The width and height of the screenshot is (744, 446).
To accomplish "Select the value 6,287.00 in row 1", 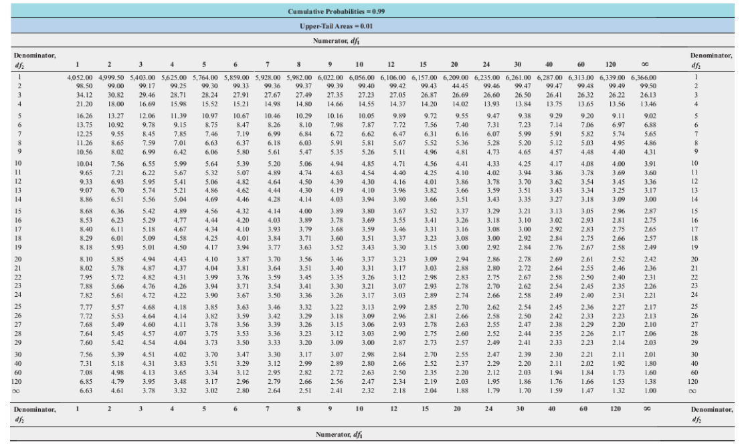I will tap(549, 78).
